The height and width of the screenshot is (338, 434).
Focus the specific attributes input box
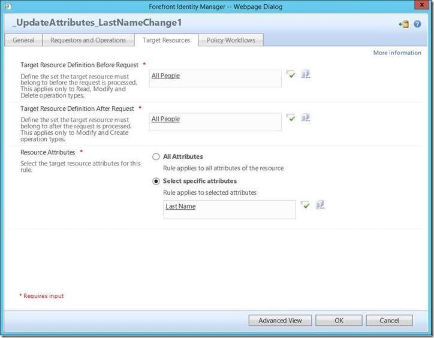click(x=230, y=210)
